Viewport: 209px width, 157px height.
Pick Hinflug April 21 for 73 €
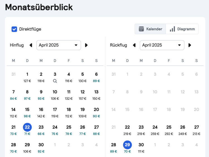click(13, 130)
